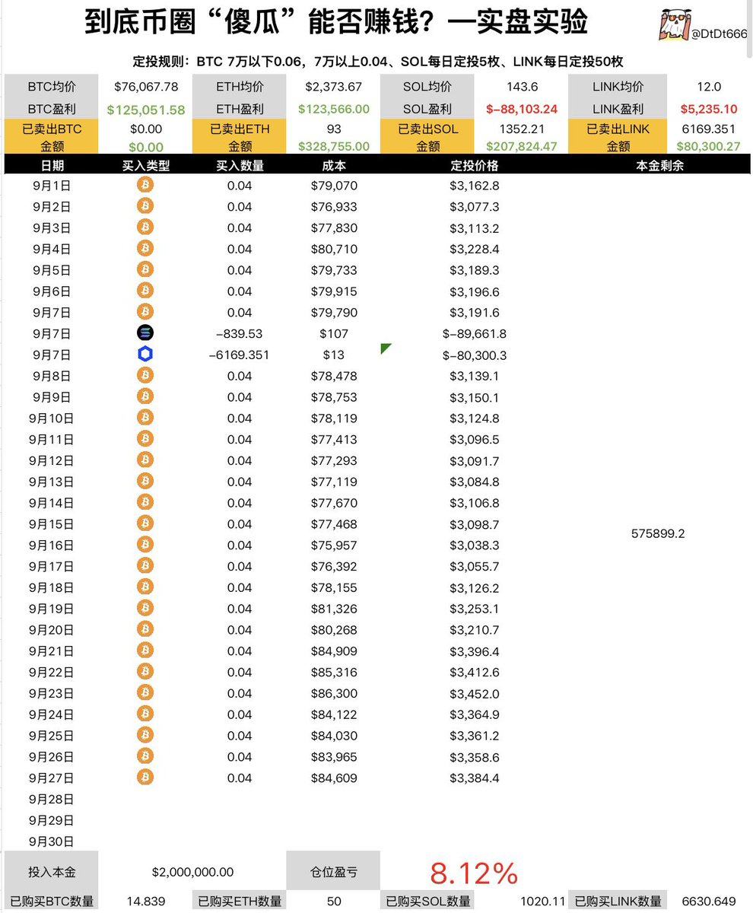Viewport: 753px width, 913px height.
Task: Click the BTC盈利 value $125,051.58
Action: (x=146, y=110)
